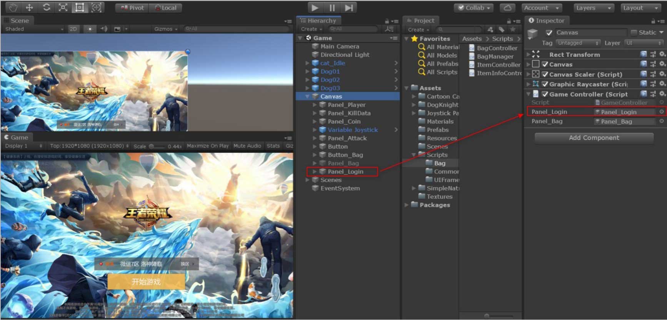Select the Scale tool
Screen dimensions: 667x320
(63, 7)
